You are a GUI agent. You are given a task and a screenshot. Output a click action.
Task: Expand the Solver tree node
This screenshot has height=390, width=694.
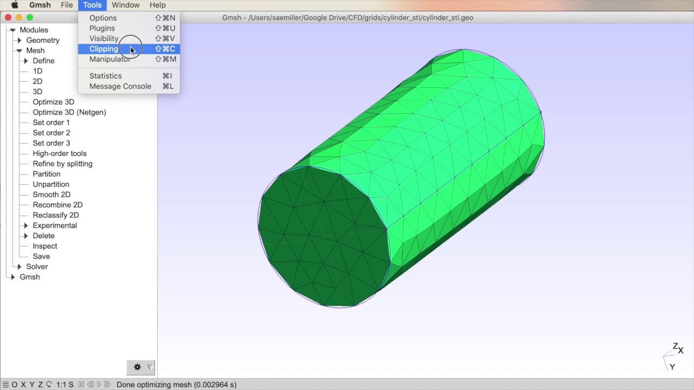[19, 266]
